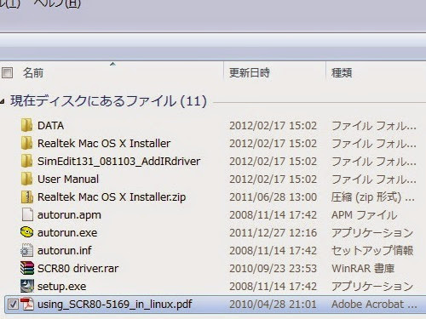Viewport: 426px width, 319px height.
Task: Click the WinRAR 書庫 type cell
Action: click(363, 268)
